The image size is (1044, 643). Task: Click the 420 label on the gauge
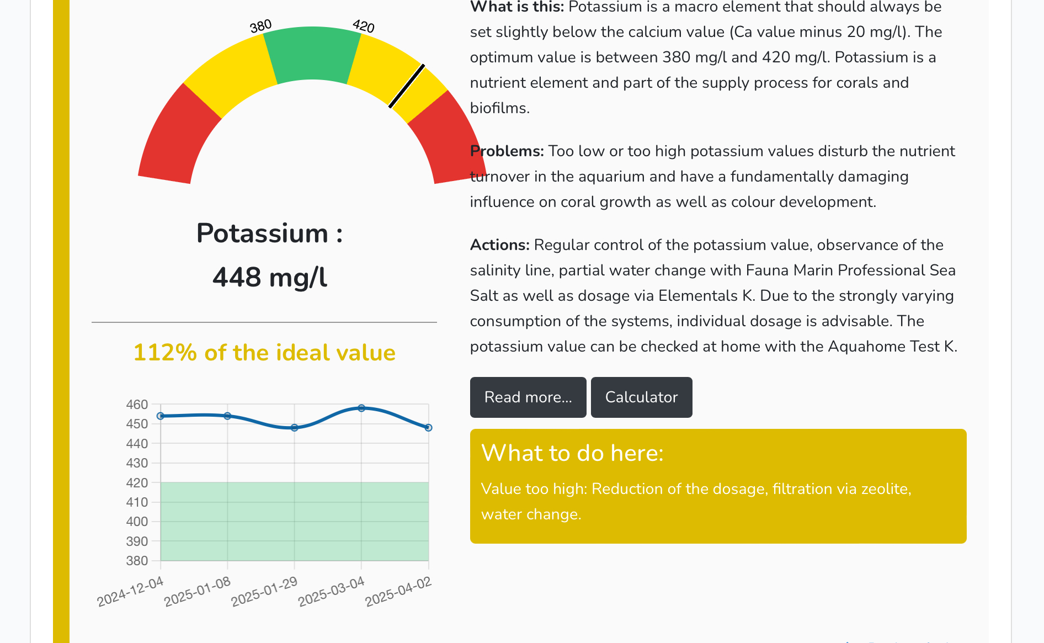[364, 26]
